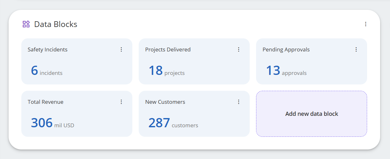Click the 6 incidents value
This screenshot has height=159, width=390.
47,71
